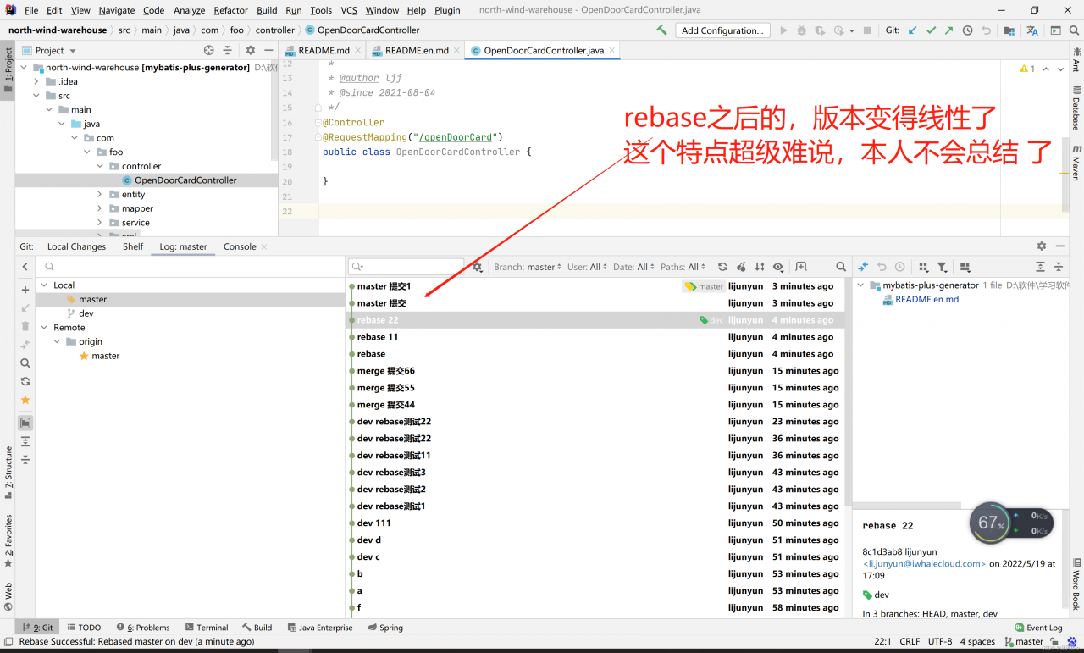The height and width of the screenshot is (653, 1084).
Task: Open the Problems tool window
Action: click(143, 628)
